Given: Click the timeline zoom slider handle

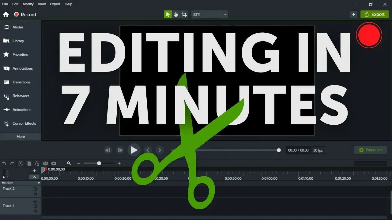Looking at the screenshot, I should [x=99, y=163].
